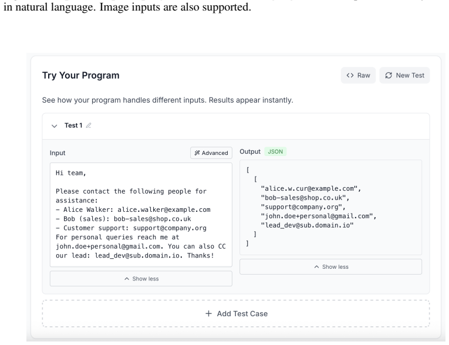The width and height of the screenshot is (449, 345).
Task: Select the Test 1 title label
Action: (73, 126)
